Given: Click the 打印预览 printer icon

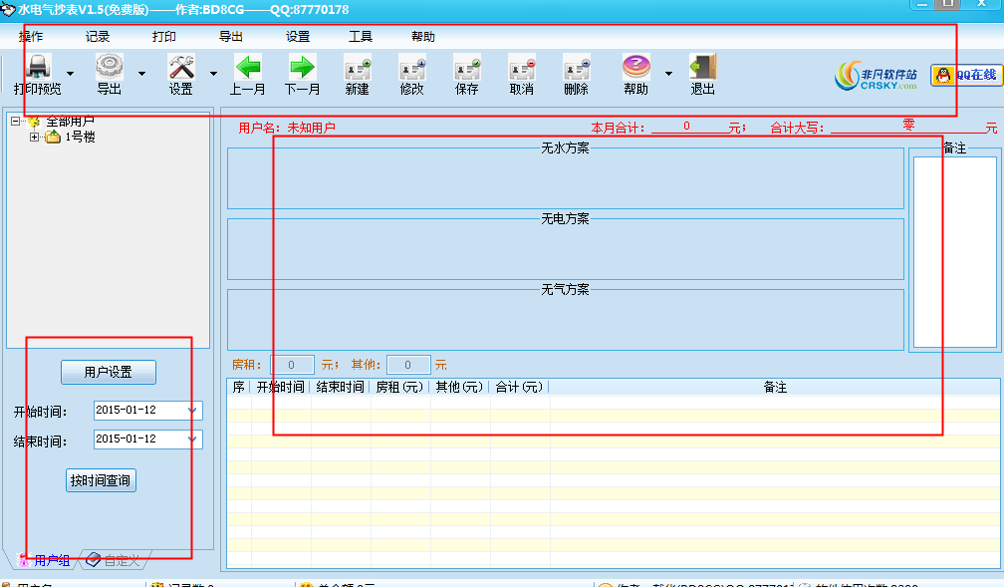Looking at the screenshot, I should tap(38, 69).
